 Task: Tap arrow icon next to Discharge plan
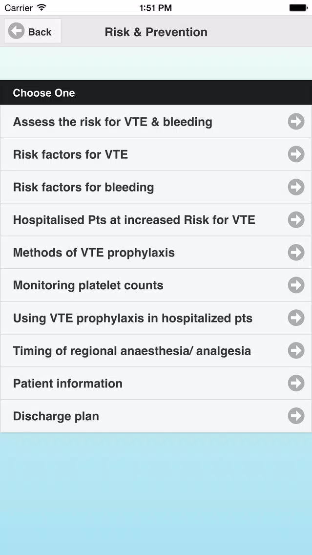click(296, 416)
